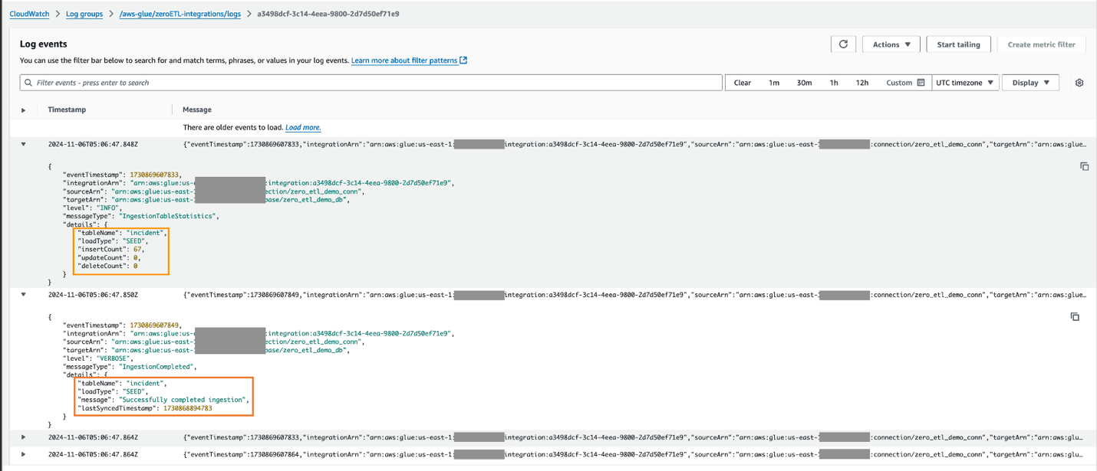Collapse the 05:06:47.850Z log event

(24, 294)
